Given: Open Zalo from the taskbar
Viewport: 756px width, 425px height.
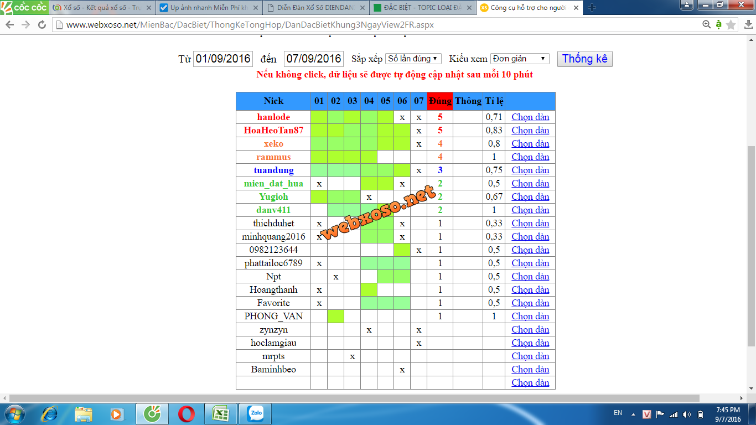Looking at the screenshot, I should point(255,414).
